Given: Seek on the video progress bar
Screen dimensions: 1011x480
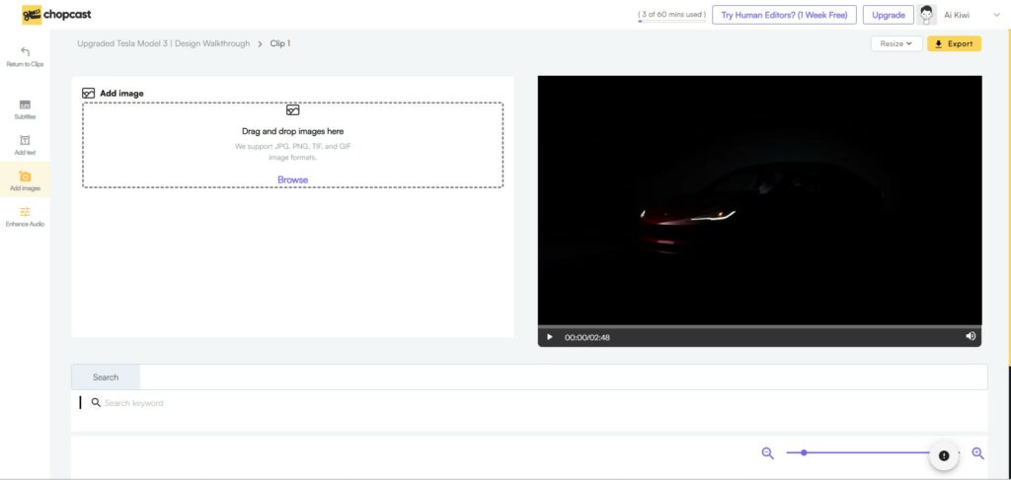Looking at the screenshot, I should click(759, 327).
